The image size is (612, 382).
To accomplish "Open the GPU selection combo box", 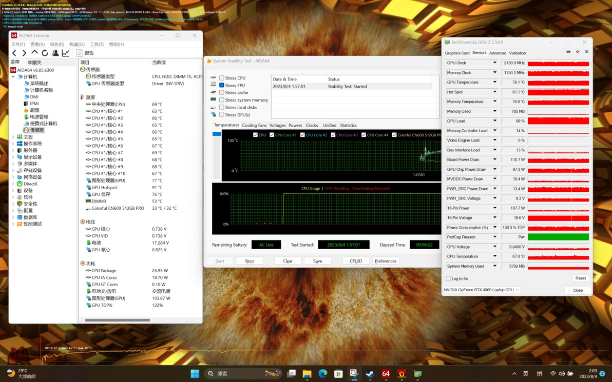I will [482, 290].
